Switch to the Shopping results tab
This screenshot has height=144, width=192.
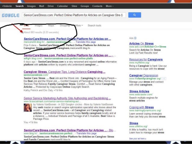coord(65,26)
